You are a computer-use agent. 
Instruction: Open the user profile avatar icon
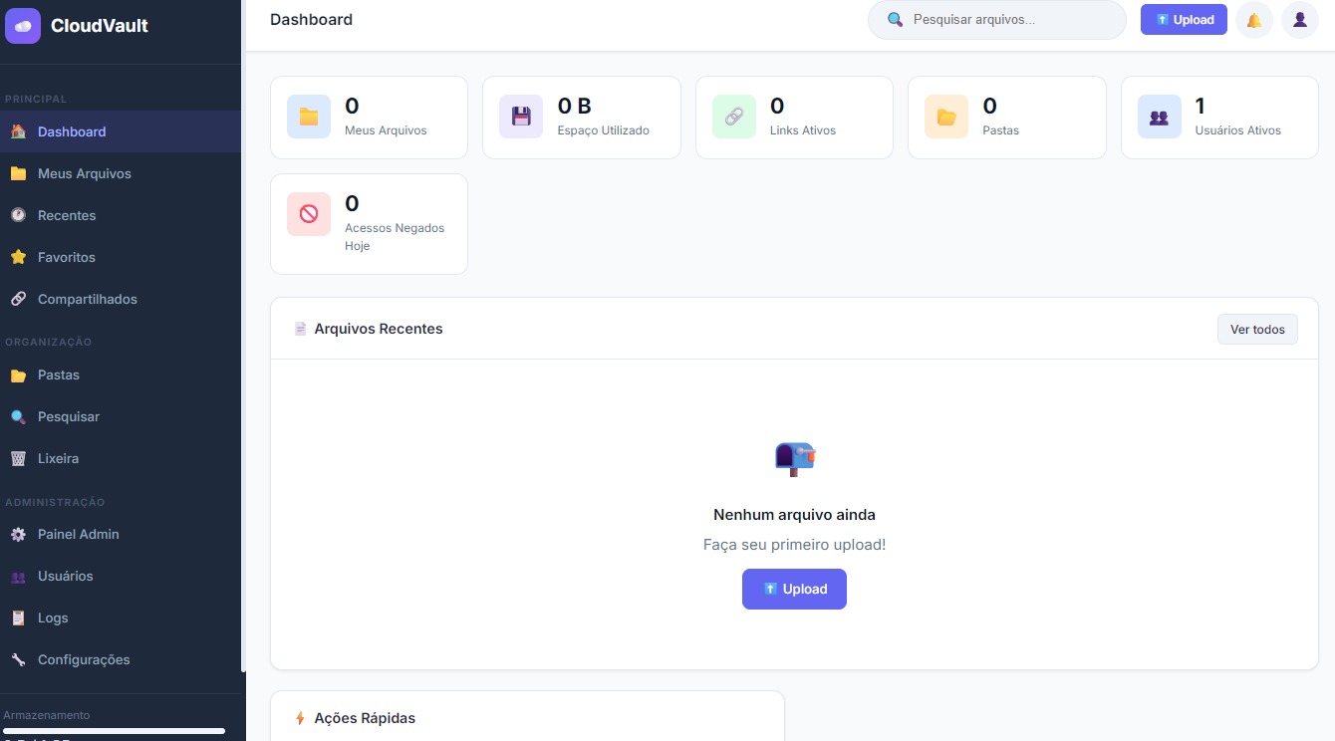click(x=1299, y=20)
